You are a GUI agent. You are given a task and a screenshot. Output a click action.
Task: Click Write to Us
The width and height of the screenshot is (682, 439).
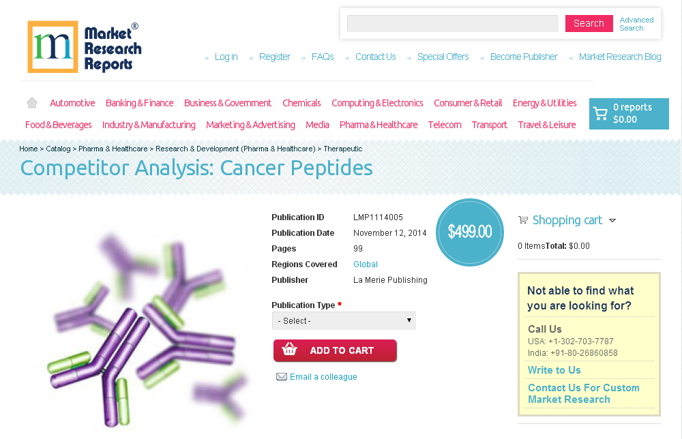coord(553,369)
